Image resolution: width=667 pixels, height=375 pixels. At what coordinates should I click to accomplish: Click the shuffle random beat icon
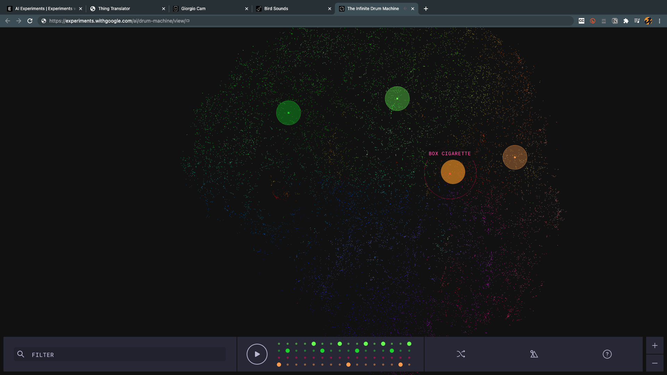pyautogui.click(x=461, y=354)
